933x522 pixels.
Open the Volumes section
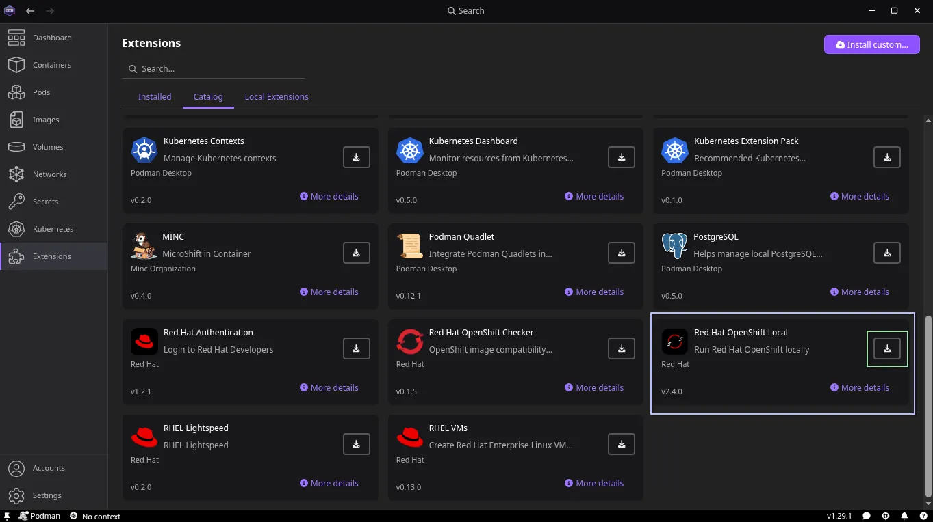pyautogui.click(x=53, y=147)
